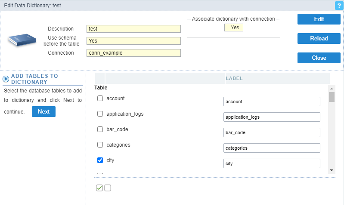Select the bar_code table checkbox
Screen dimensions: 344x206
100,129
